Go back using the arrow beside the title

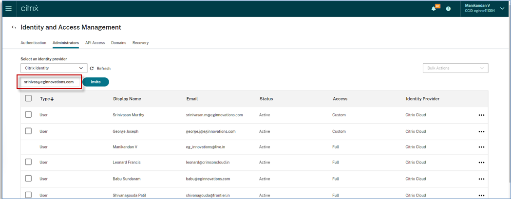coord(14,27)
